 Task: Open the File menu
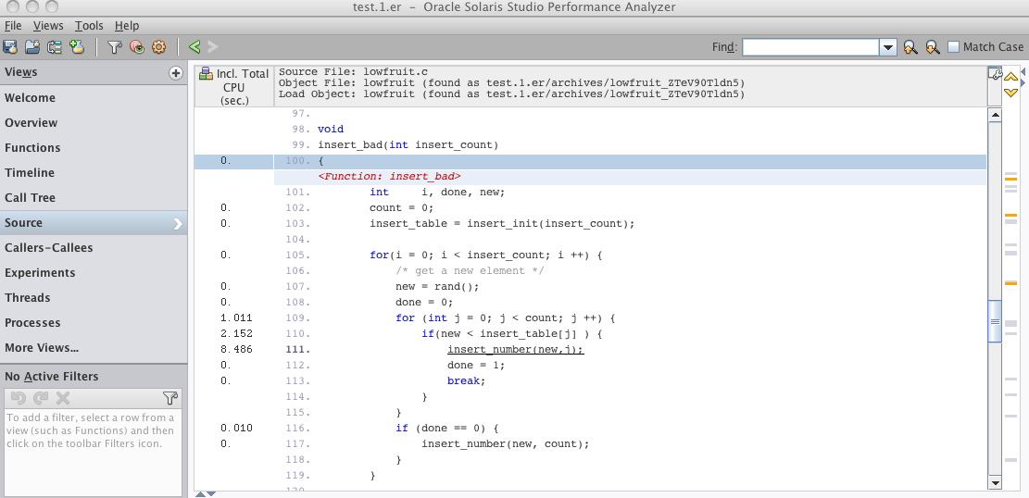(x=13, y=26)
